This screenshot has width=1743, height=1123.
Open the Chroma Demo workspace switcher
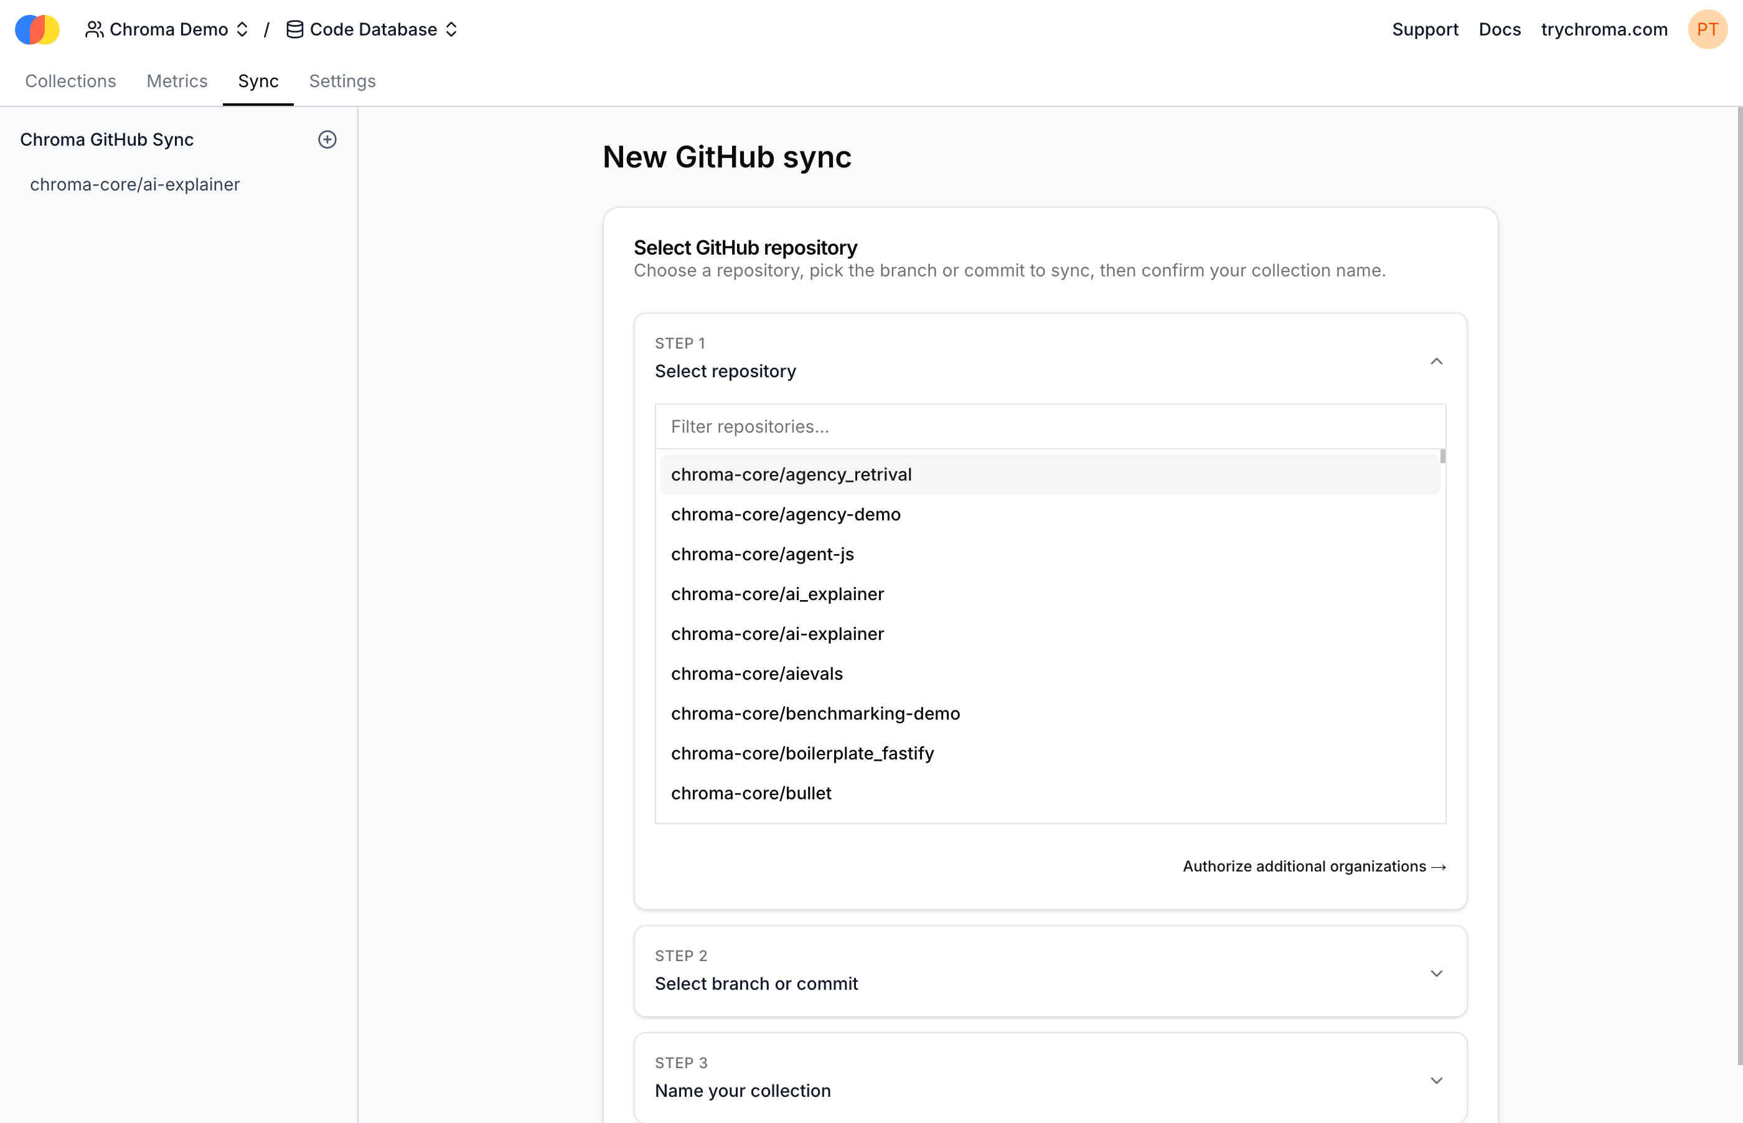(x=242, y=29)
